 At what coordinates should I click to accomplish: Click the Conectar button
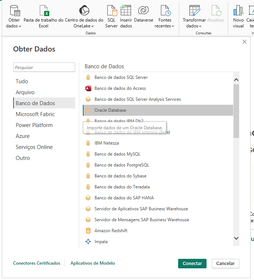click(192, 264)
